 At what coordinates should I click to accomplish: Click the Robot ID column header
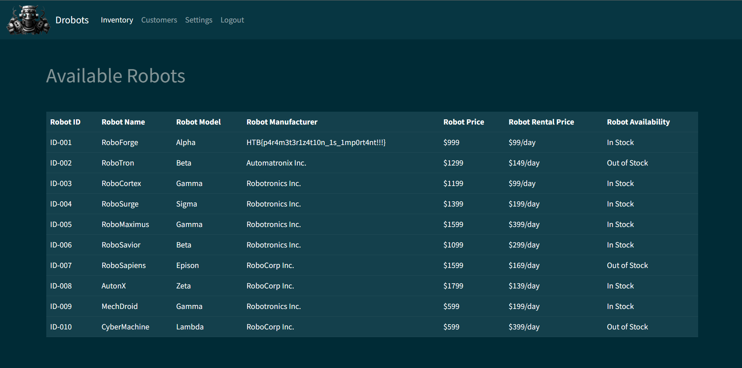65,122
